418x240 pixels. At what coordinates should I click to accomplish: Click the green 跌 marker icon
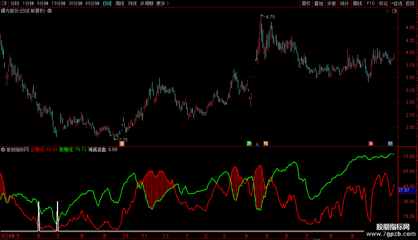(249, 144)
